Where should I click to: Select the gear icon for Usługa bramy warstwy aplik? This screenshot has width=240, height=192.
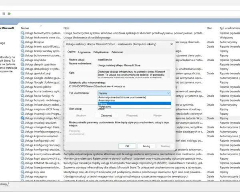tap(22, 51)
